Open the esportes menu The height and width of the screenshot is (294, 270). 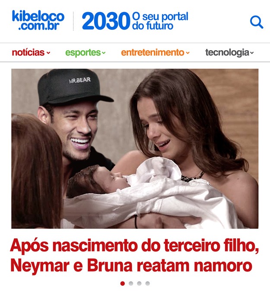[x=85, y=52]
